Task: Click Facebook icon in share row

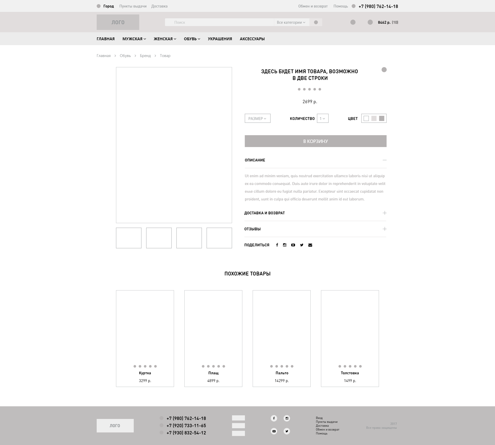Action: [x=277, y=245]
